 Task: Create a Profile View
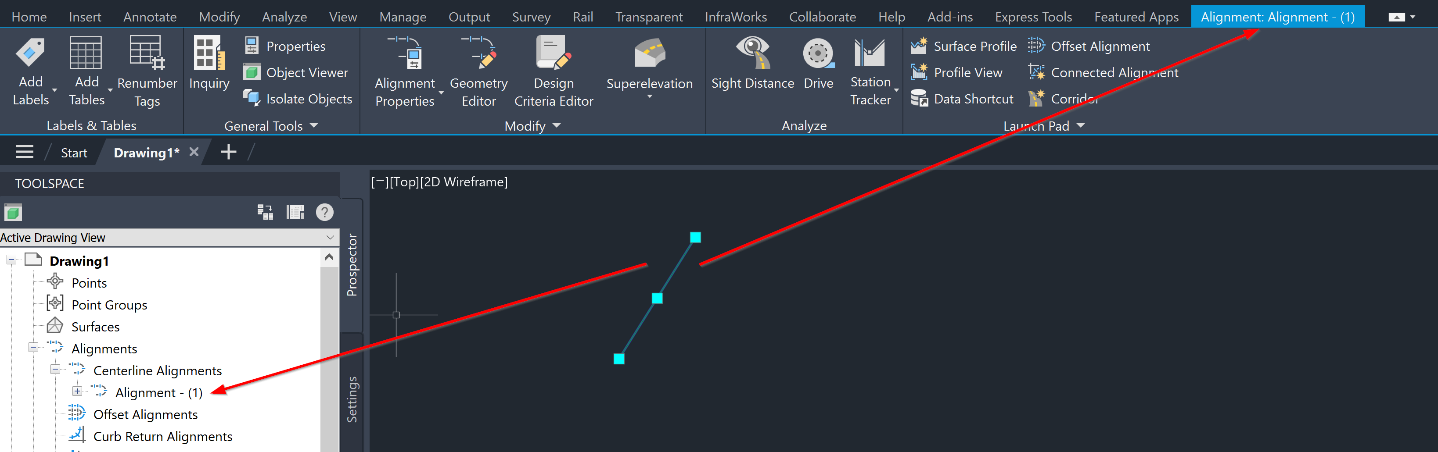click(x=956, y=72)
